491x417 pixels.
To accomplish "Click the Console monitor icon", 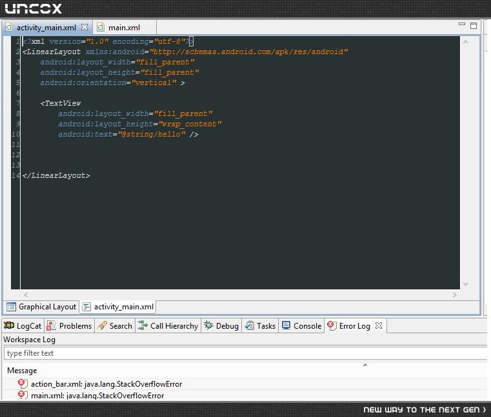I will click(x=286, y=325).
